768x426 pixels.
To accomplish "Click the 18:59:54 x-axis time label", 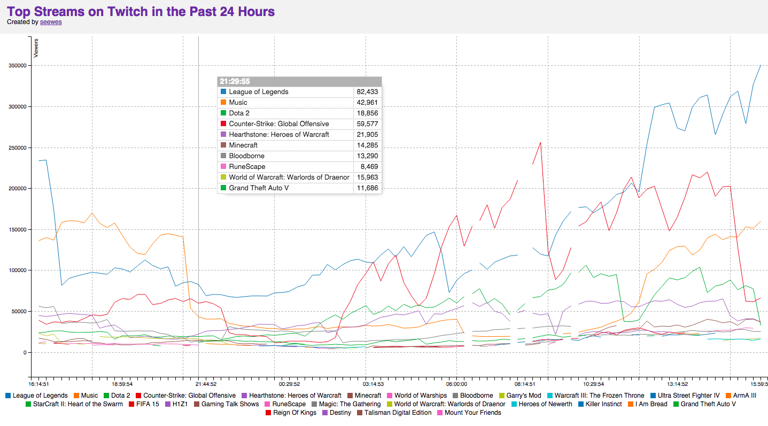I will pos(122,384).
